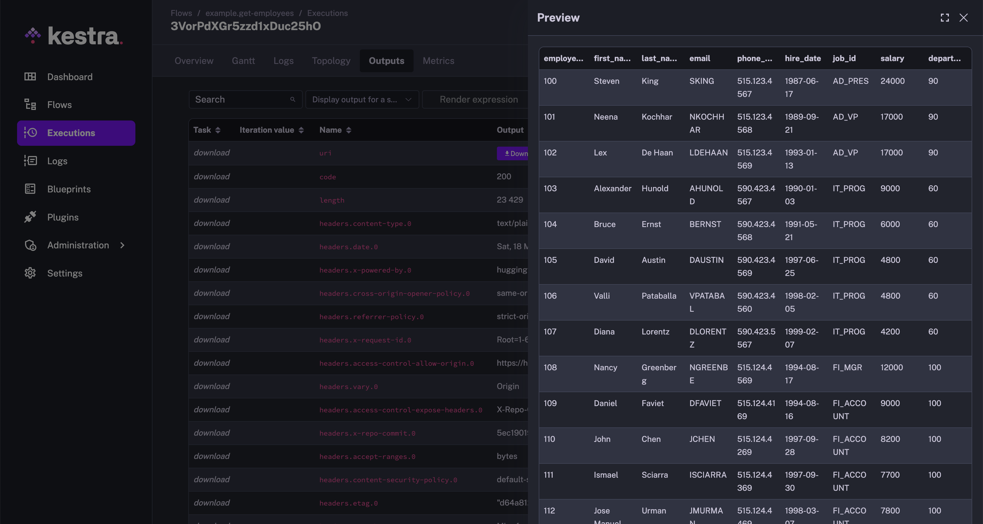Click the search magnifier icon
This screenshot has height=524, width=983.
(293, 99)
